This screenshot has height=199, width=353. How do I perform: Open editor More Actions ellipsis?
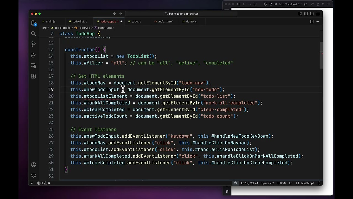(318, 21)
